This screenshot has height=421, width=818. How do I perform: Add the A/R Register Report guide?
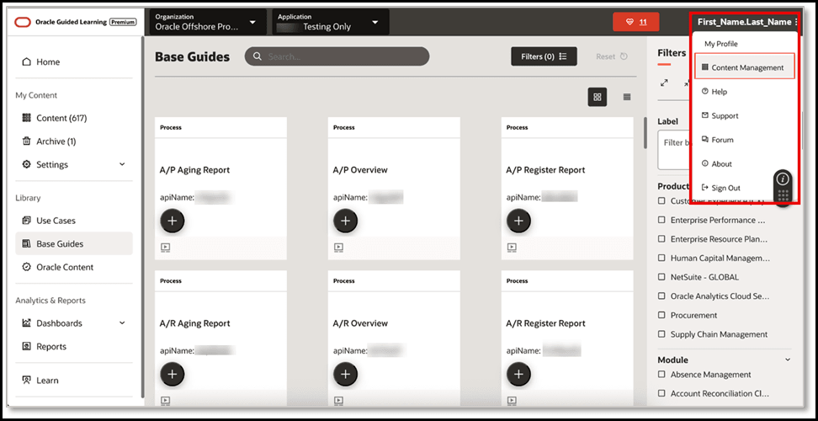(x=518, y=374)
